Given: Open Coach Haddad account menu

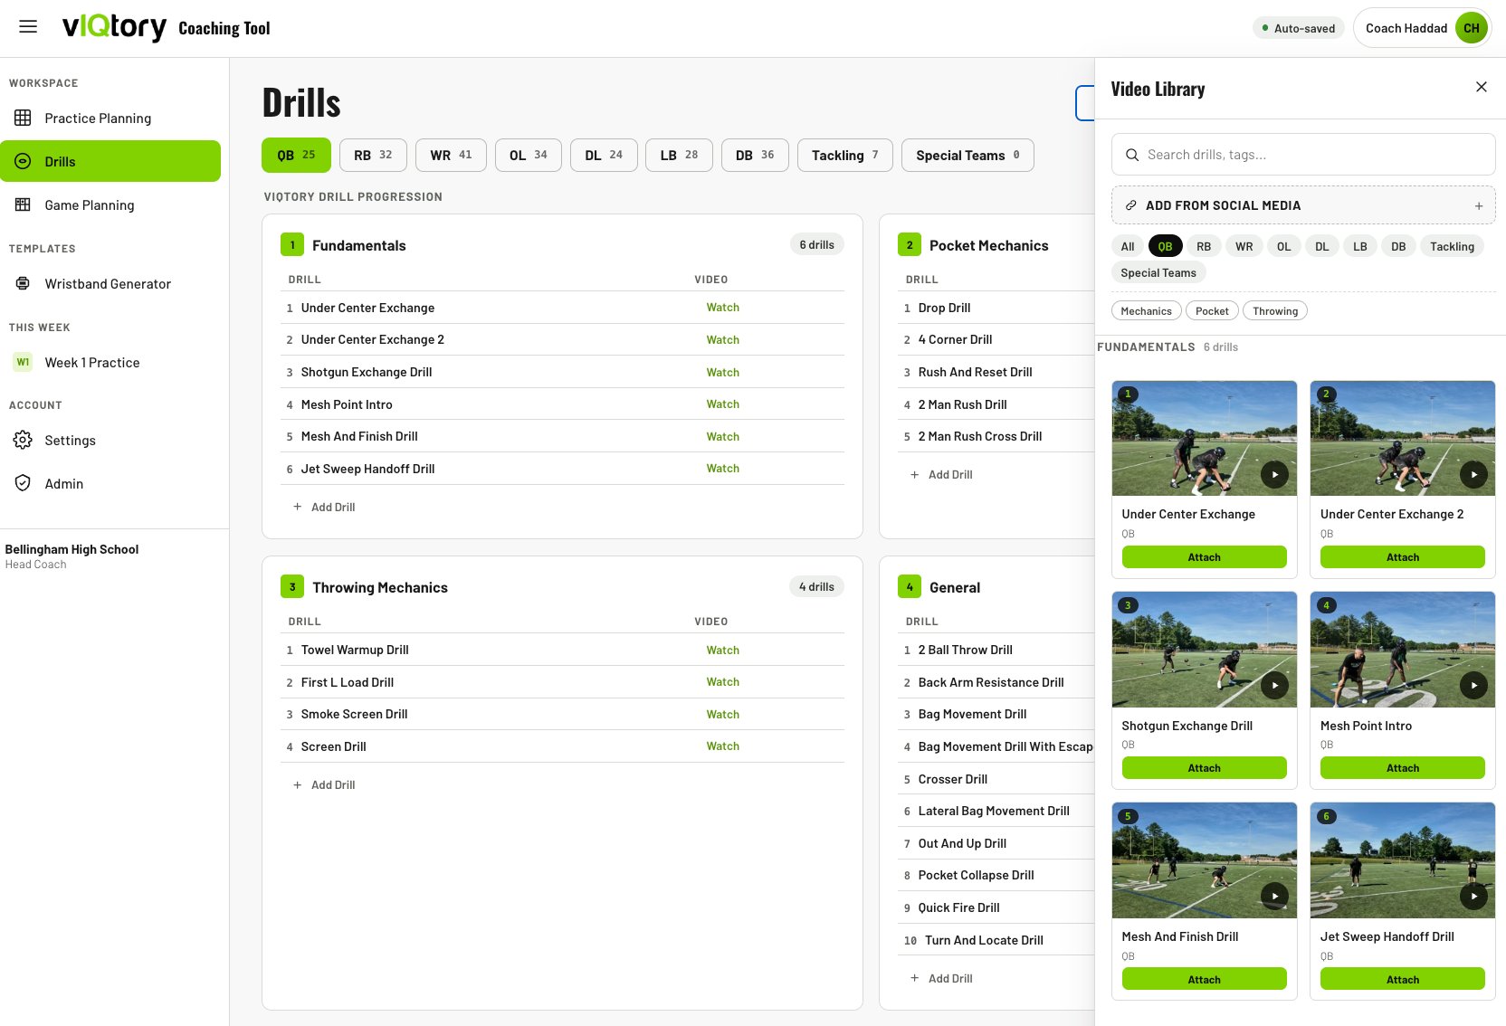Looking at the screenshot, I should pyautogui.click(x=1422, y=28).
